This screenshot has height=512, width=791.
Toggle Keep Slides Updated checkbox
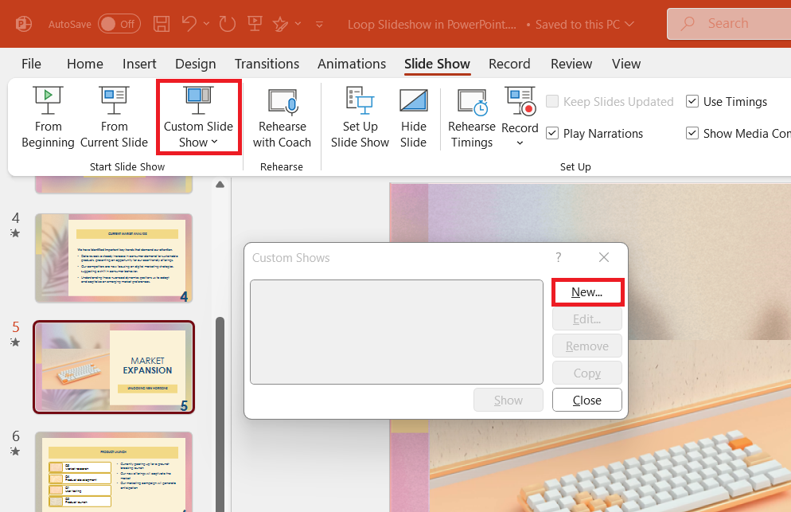(x=552, y=101)
